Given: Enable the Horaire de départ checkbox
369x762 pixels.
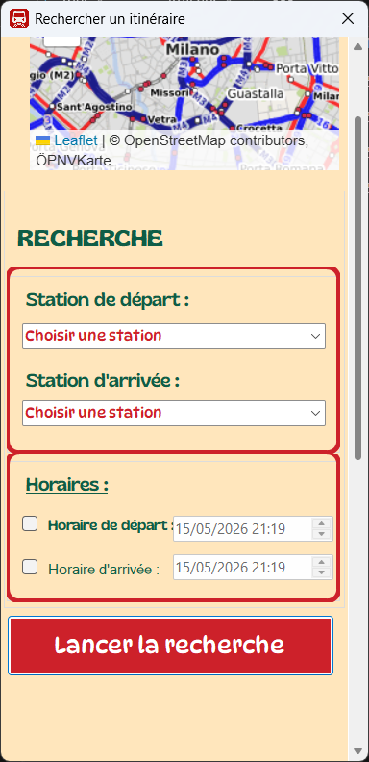Looking at the screenshot, I should (30, 523).
